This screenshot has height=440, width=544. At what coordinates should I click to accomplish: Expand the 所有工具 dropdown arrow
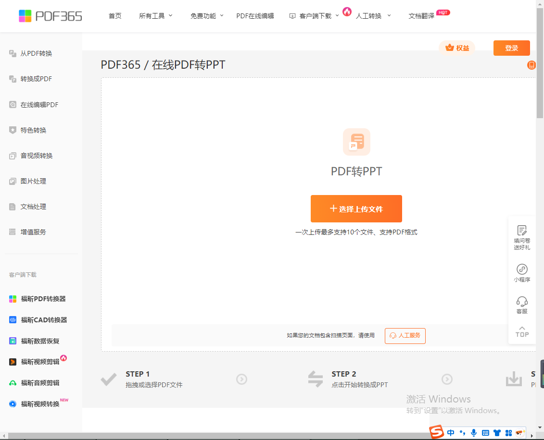point(171,15)
